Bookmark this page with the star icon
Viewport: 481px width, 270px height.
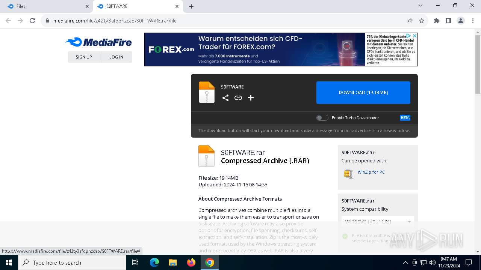pos(422,21)
